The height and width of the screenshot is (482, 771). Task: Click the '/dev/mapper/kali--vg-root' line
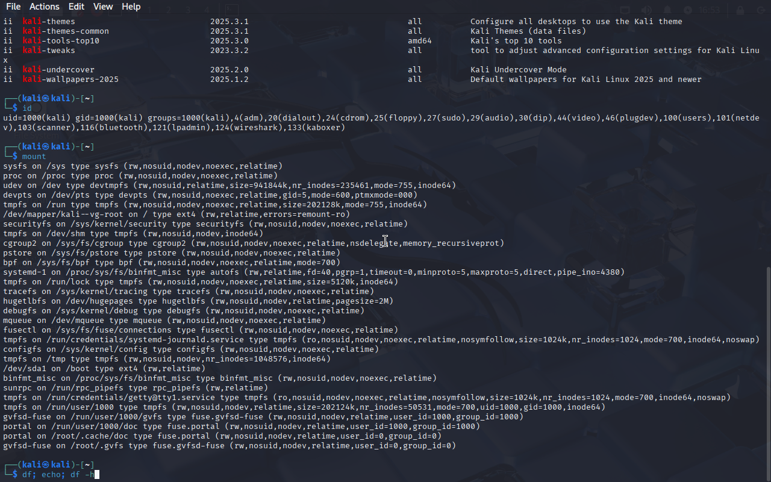176,214
